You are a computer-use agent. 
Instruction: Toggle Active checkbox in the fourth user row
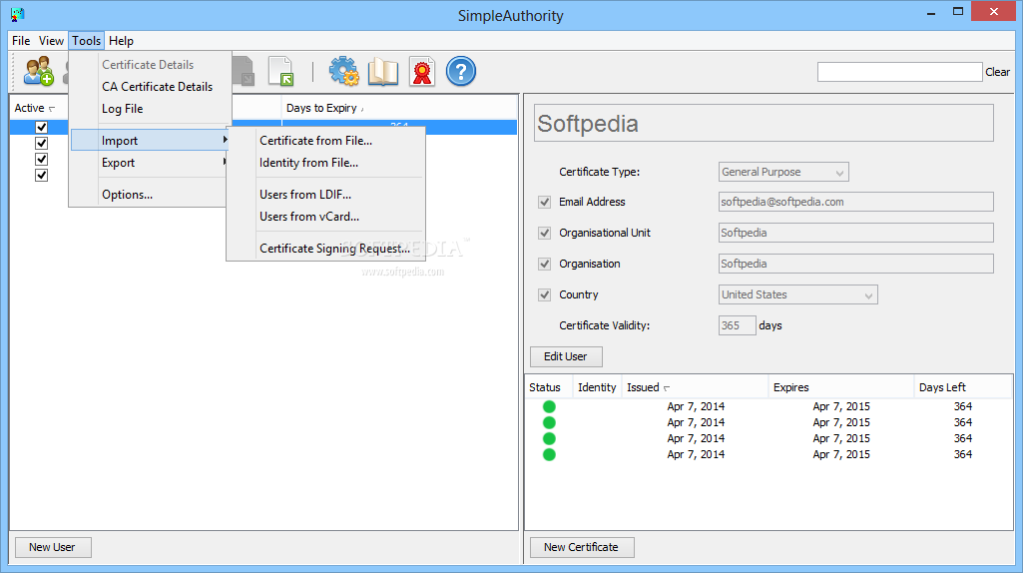click(x=41, y=175)
